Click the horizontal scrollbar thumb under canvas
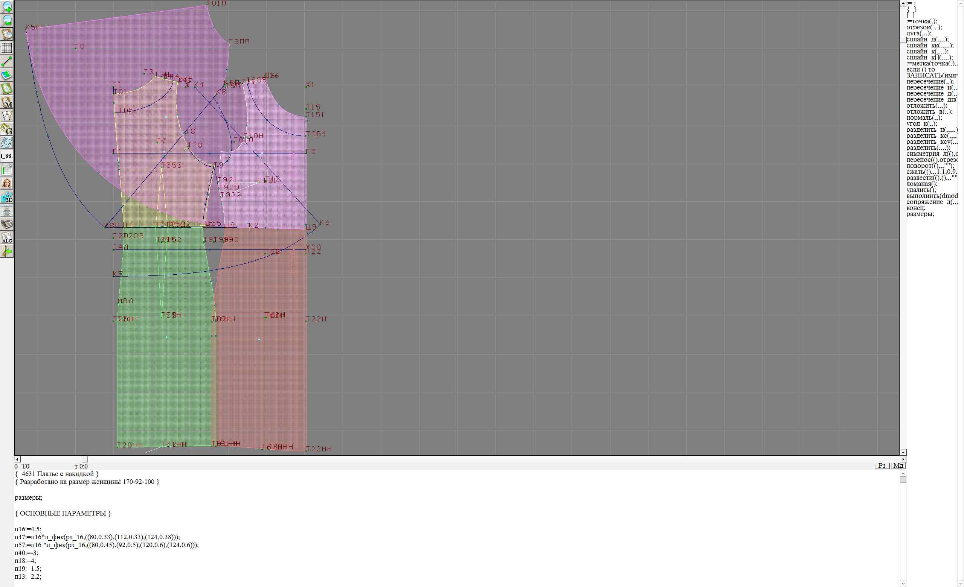 pyautogui.click(x=84, y=459)
